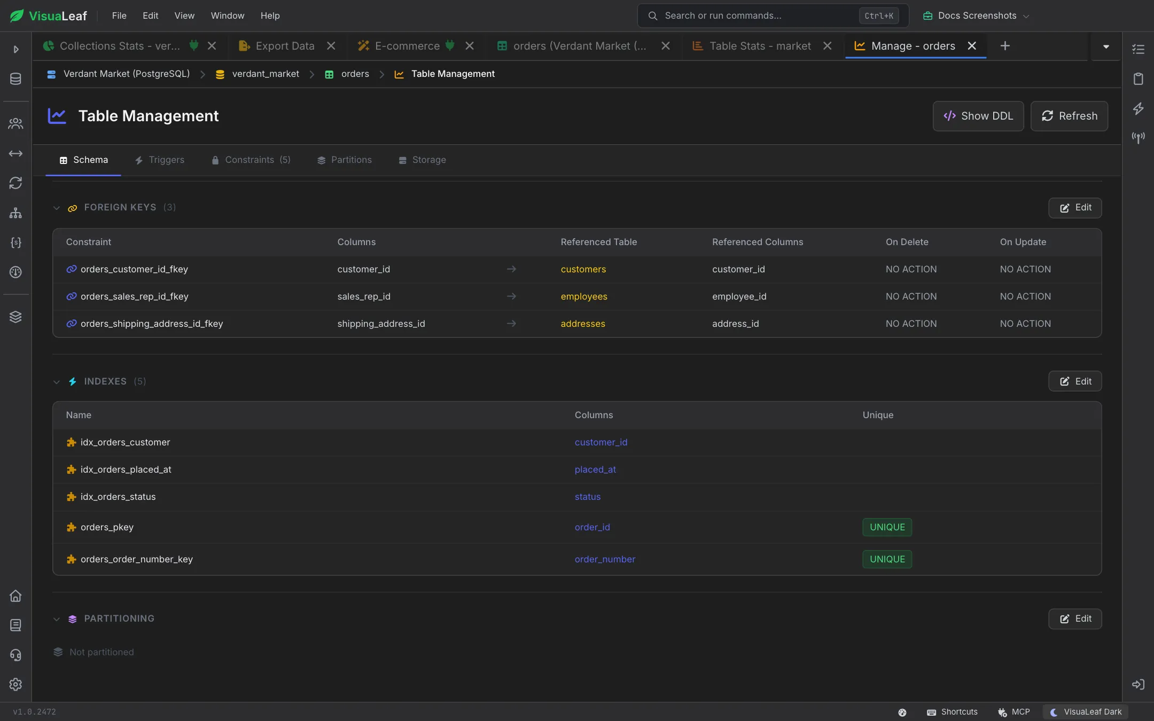This screenshot has width=1154, height=721.
Task: Go to the home sidebar icon
Action: 15,595
